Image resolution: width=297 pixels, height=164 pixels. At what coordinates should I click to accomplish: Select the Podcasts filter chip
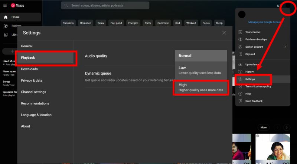(68, 23)
